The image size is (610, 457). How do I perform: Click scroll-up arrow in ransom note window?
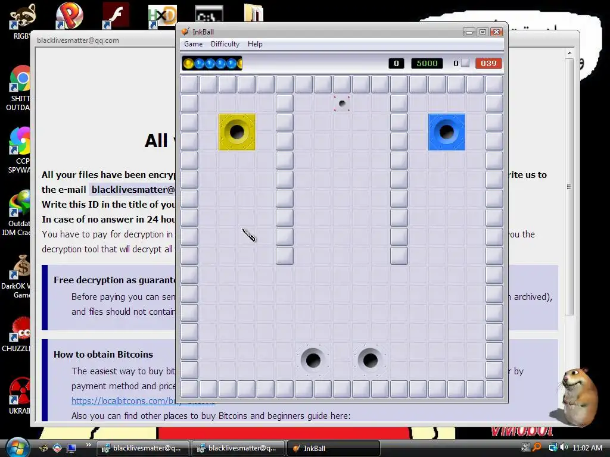(x=569, y=53)
